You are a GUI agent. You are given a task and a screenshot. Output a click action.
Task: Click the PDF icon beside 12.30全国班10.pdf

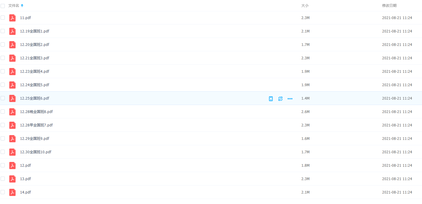tap(12, 152)
